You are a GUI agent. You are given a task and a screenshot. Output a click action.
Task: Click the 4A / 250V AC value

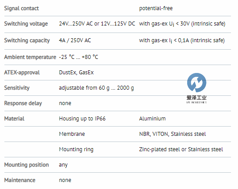click(x=75, y=40)
